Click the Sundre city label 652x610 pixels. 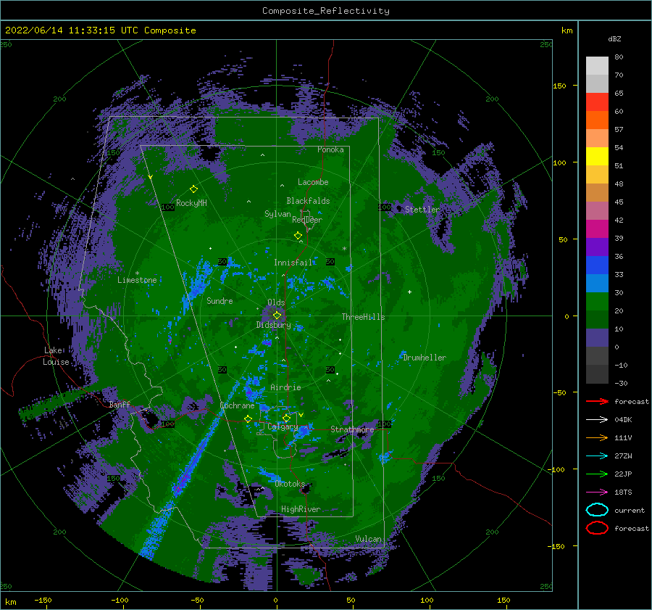point(220,300)
